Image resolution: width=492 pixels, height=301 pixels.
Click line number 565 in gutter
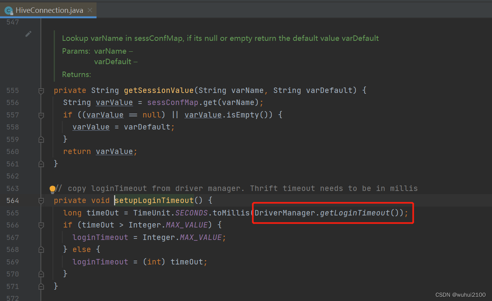(12, 213)
